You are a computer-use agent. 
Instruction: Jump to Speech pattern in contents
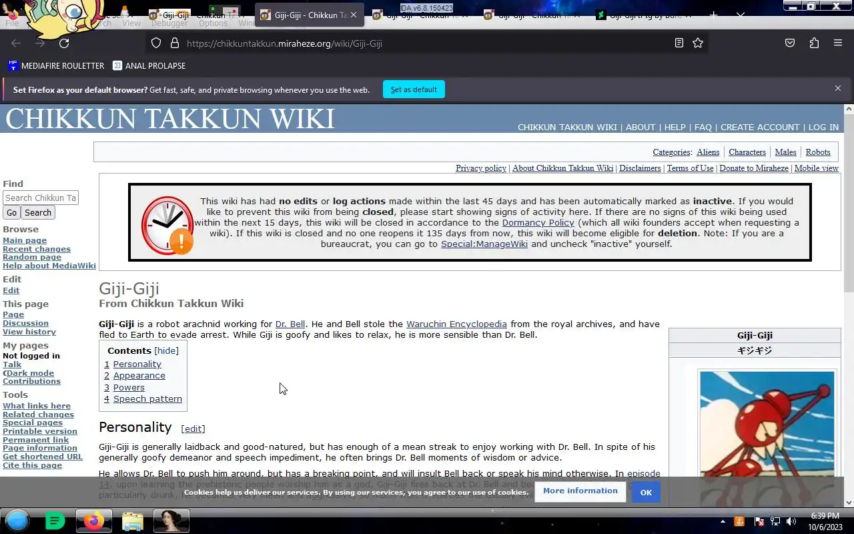click(x=147, y=398)
